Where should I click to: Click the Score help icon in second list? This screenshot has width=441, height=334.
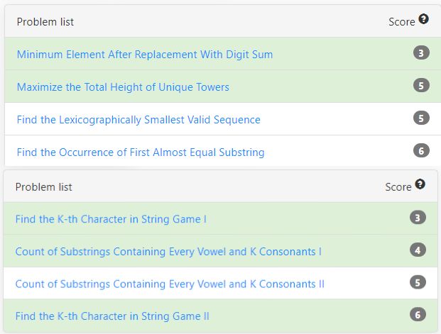tap(420, 184)
